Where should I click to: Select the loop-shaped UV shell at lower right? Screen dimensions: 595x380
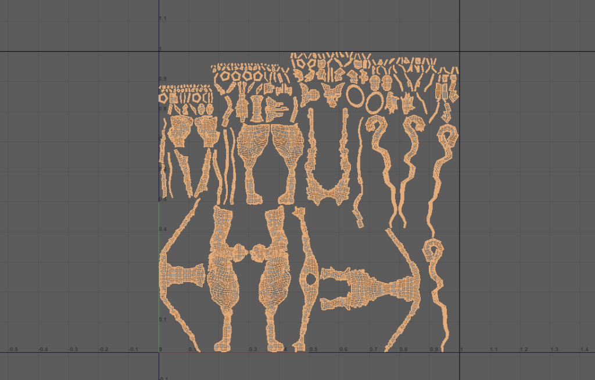[435, 255]
